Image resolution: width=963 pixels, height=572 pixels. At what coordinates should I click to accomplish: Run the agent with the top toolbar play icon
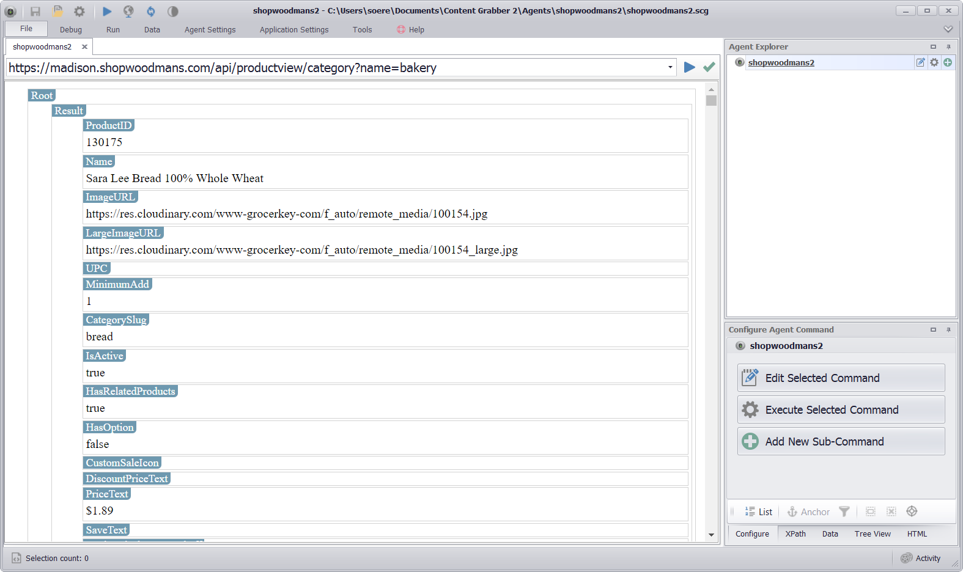pos(107,11)
